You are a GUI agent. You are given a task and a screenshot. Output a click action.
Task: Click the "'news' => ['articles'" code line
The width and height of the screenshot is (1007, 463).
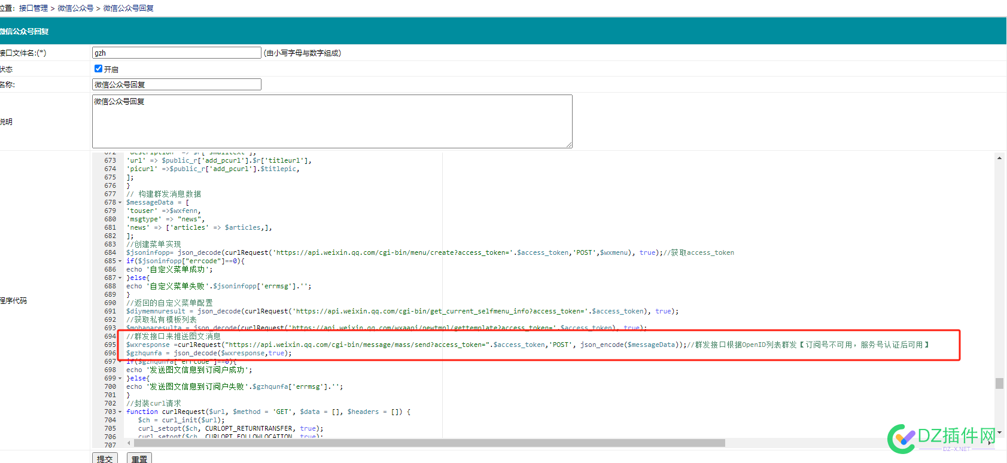[x=199, y=227]
